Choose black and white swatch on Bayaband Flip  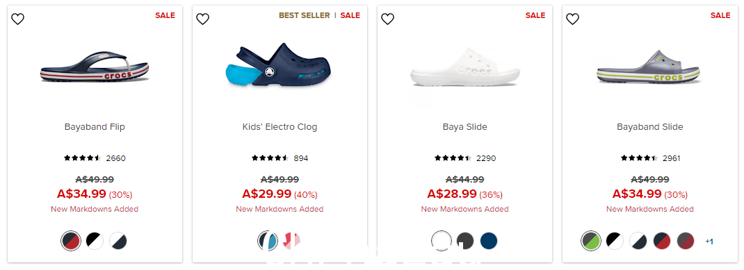pyautogui.click(x=95, y=241)
